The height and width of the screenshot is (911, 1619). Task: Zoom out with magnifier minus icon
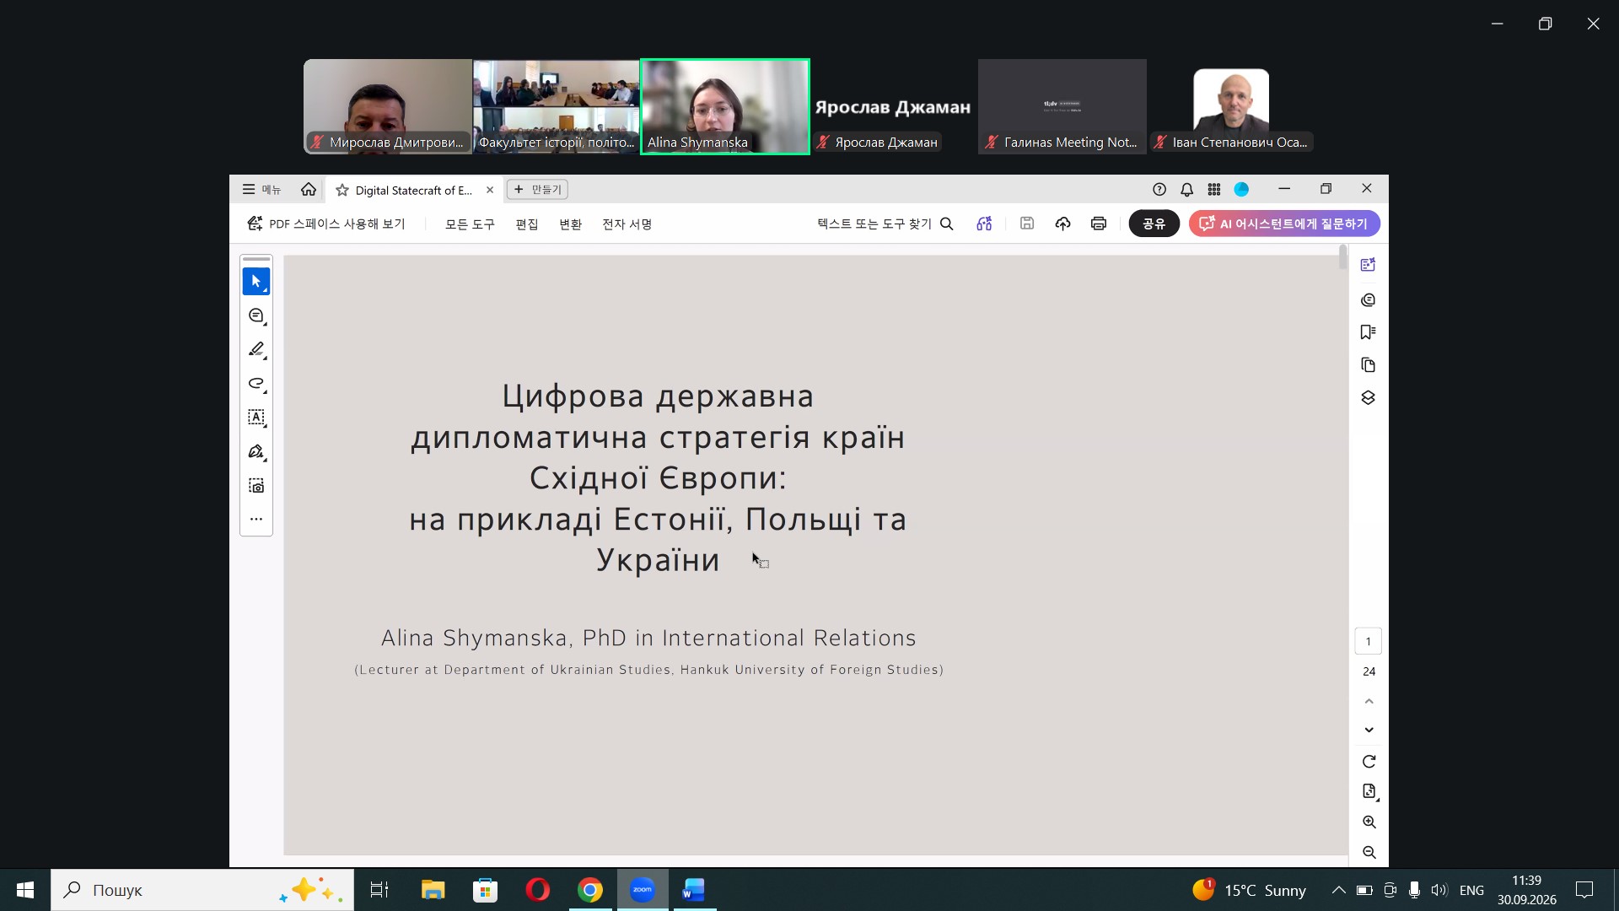click(x=1369, y=853)
